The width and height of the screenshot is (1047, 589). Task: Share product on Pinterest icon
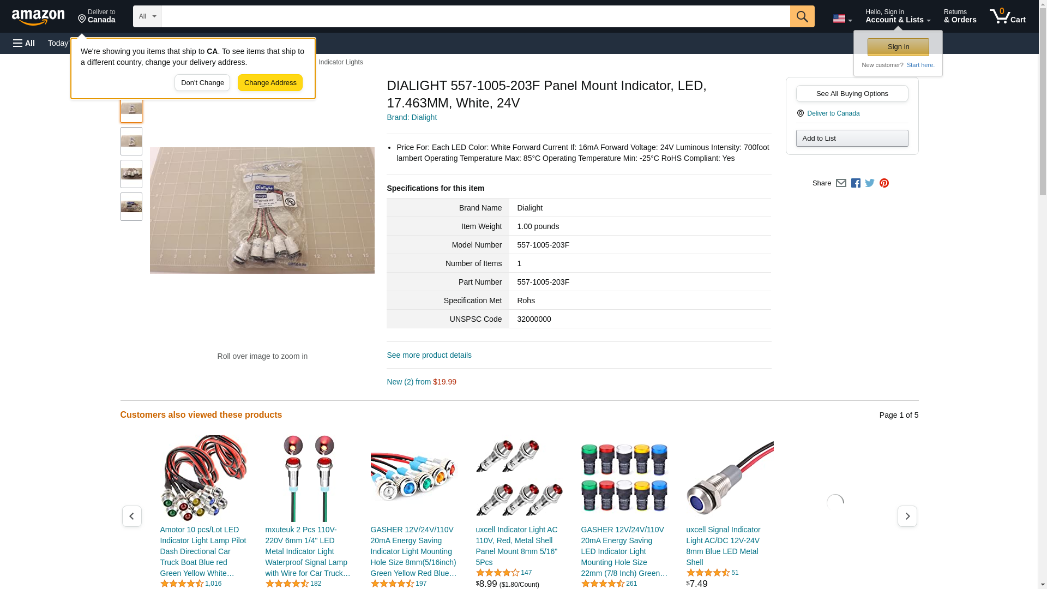(884, 183)
